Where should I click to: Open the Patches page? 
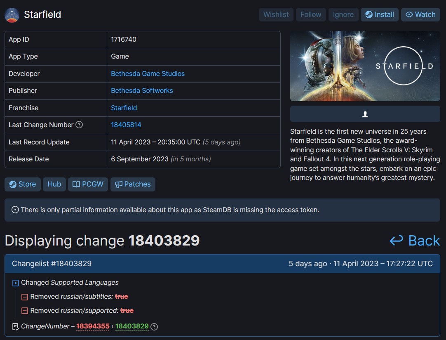(133, 184)
